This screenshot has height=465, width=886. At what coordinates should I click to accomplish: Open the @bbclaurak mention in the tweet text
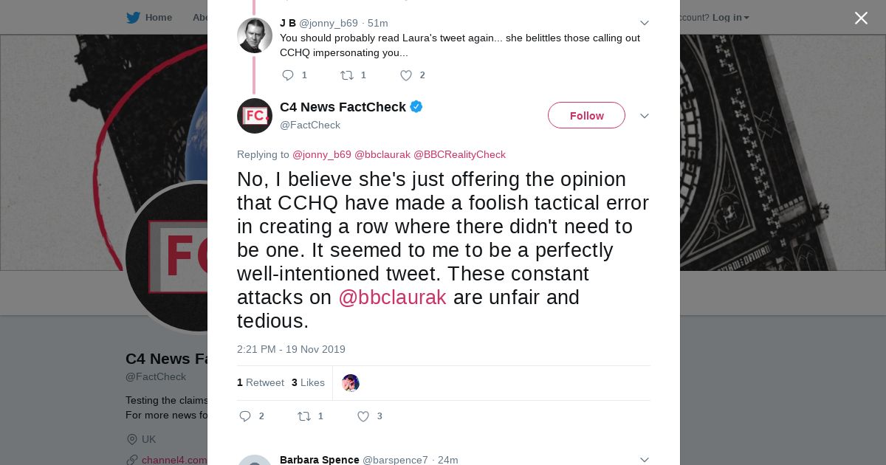pyautogui.click(x=392, y=297)
